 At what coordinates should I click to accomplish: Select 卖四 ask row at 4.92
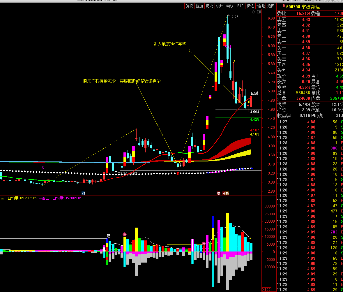point(310,25)
